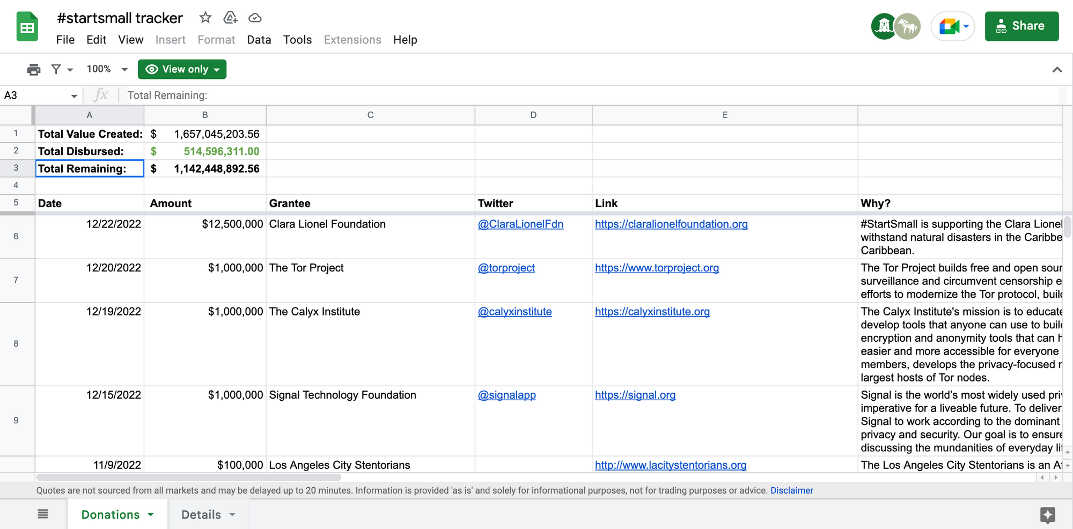Viewport: 1073px width, 529px height.
Task: Open the filter views icon
Action: tap(56, 69)
